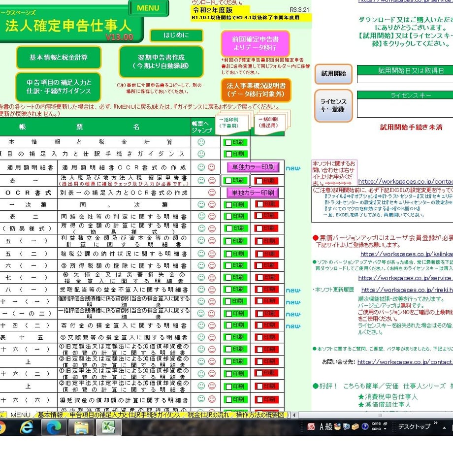Click デスクトップ toolbar label in taskbar
The image size is (453, 453).
click(414, 427)
